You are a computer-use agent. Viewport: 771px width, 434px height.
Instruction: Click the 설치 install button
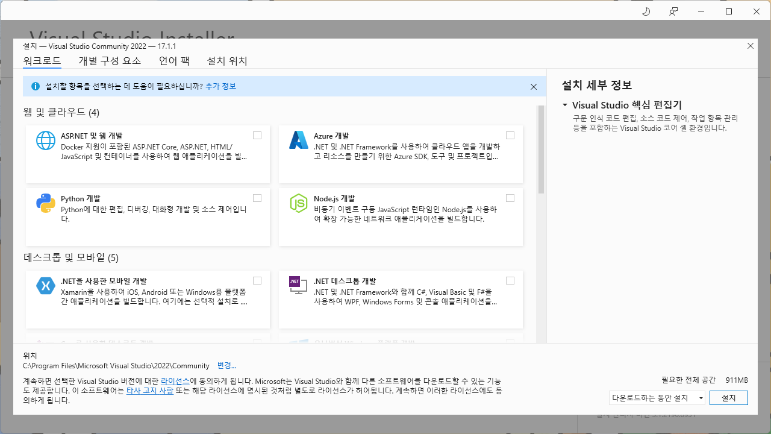click(x=729, y=398)
